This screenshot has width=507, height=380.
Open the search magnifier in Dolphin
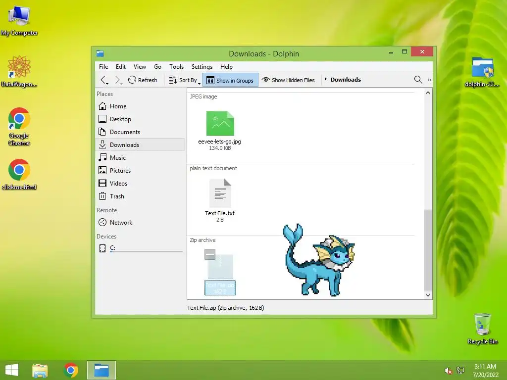coord(418,80)
